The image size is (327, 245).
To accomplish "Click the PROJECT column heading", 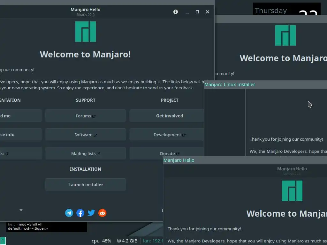I will pos(170,100).
